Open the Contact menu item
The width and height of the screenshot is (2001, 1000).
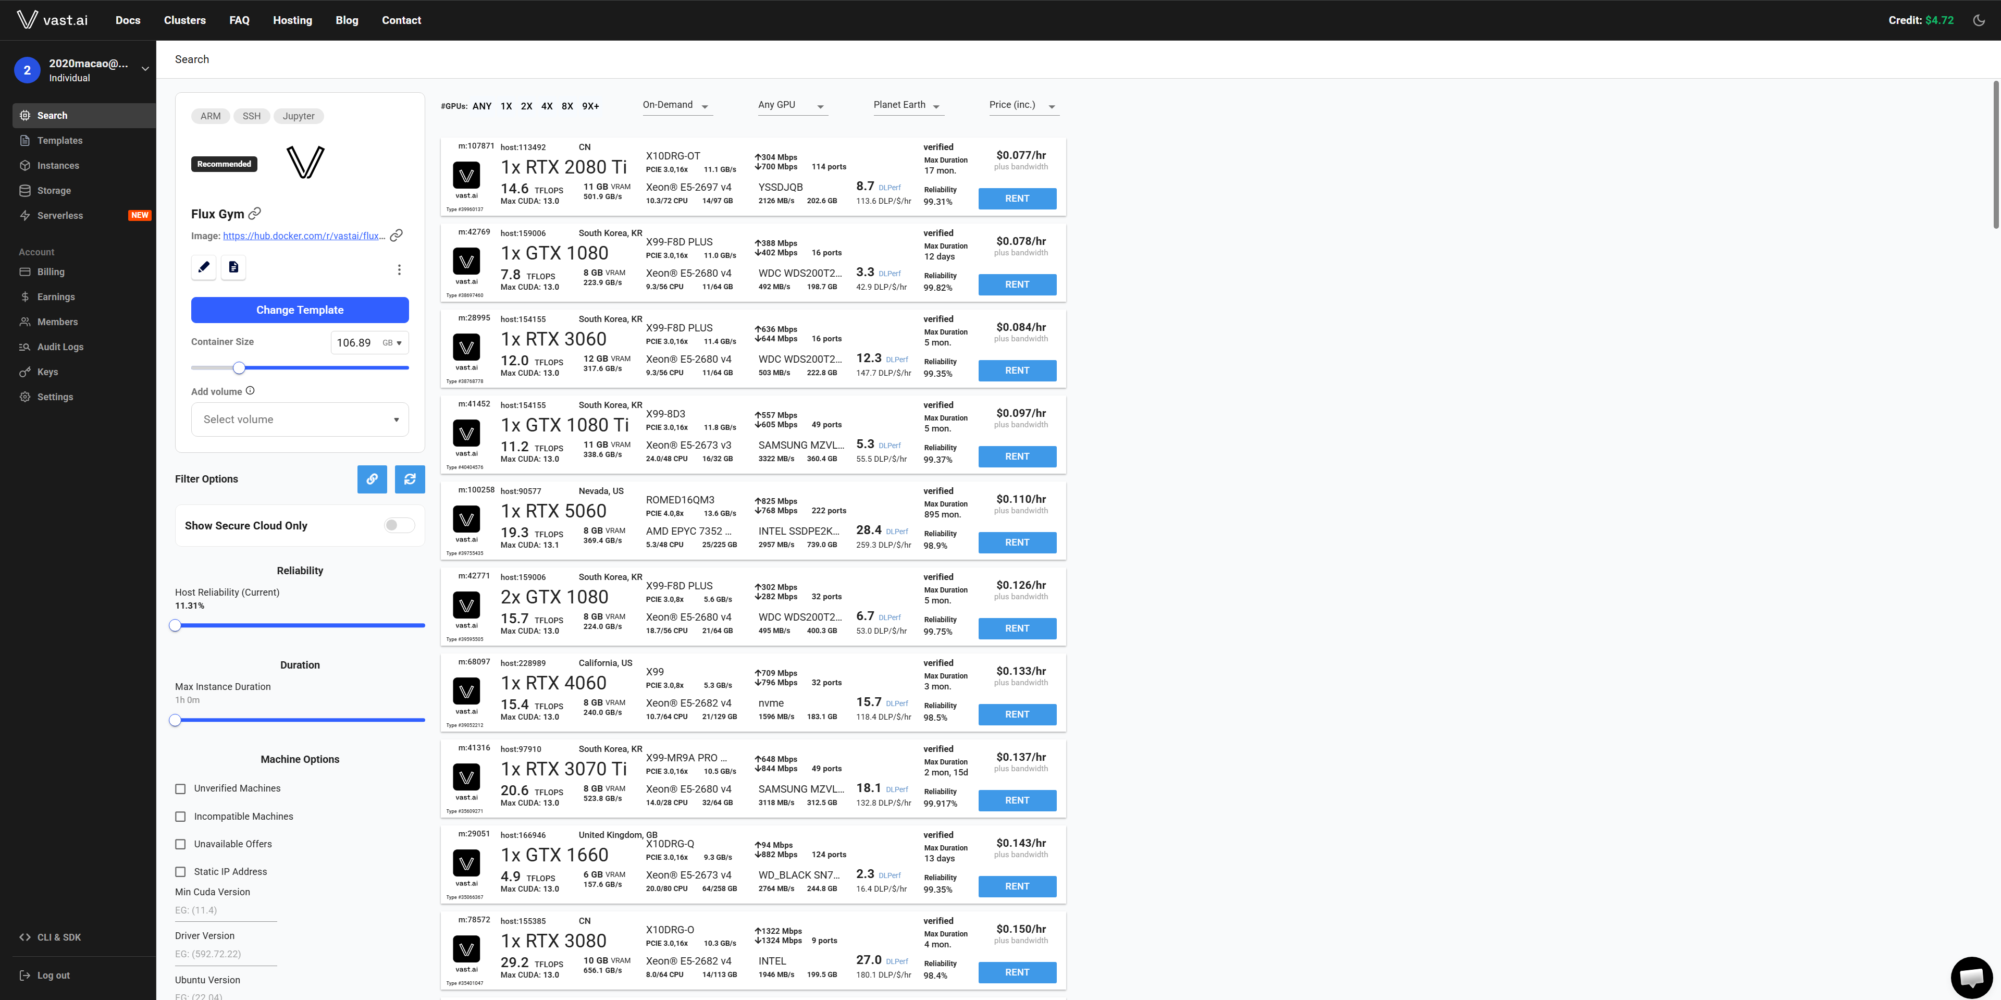click(x=401, y=20)
